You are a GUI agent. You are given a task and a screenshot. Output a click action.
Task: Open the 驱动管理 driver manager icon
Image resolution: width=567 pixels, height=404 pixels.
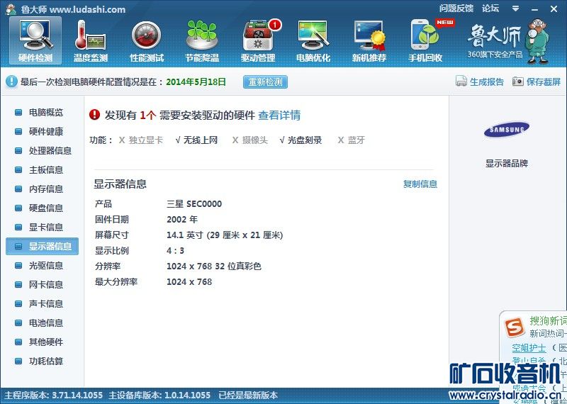(258, 40)
